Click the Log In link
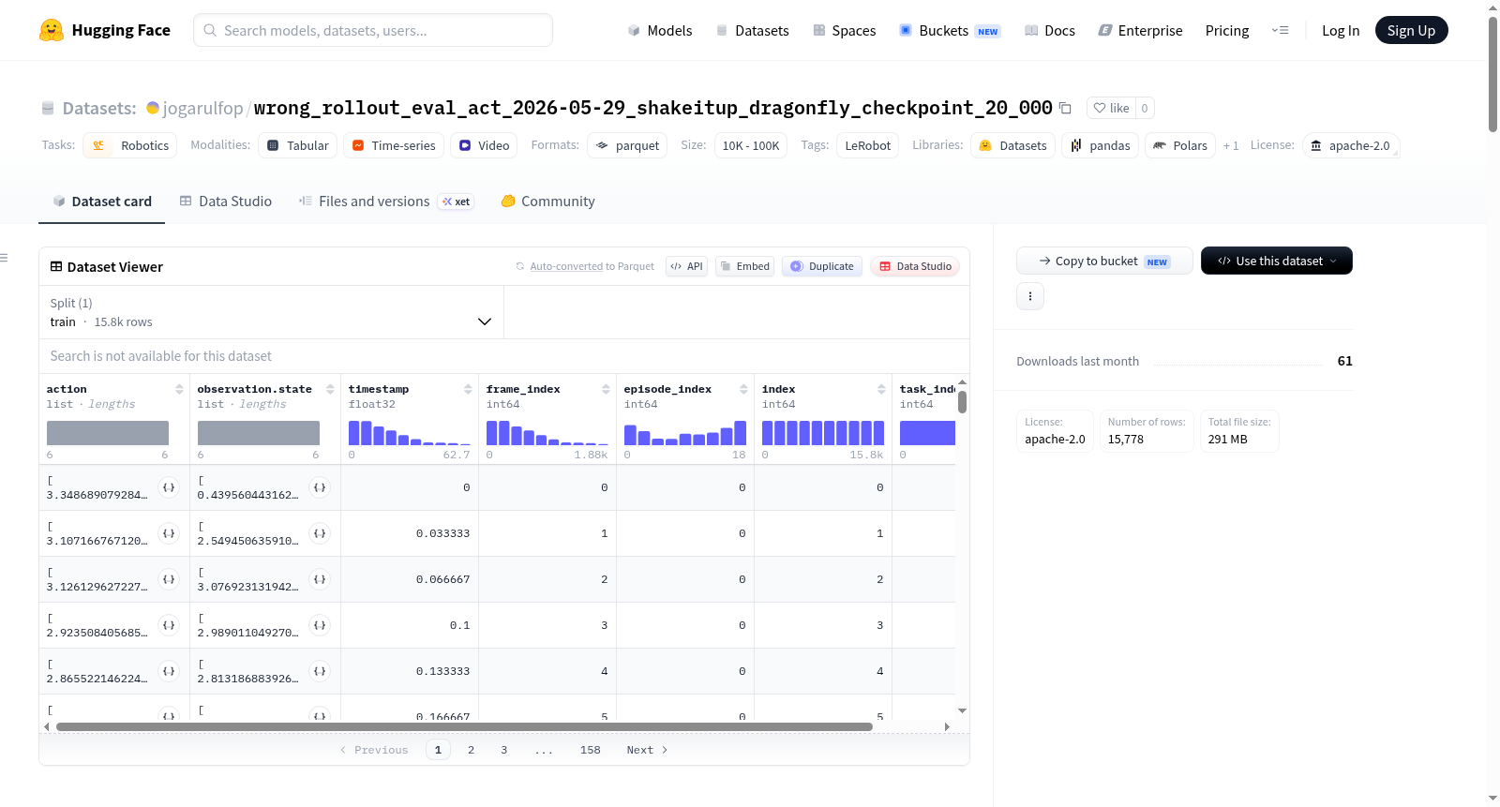 point(1341,30)
